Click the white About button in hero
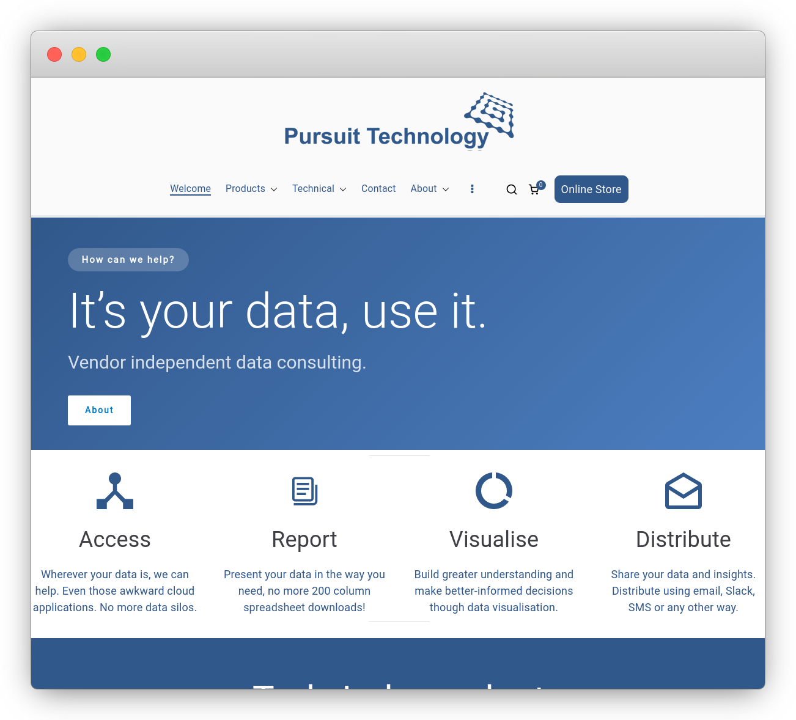The width and height of the screenshot is (796, 720). pyautogui.click(x=99, y=410)
